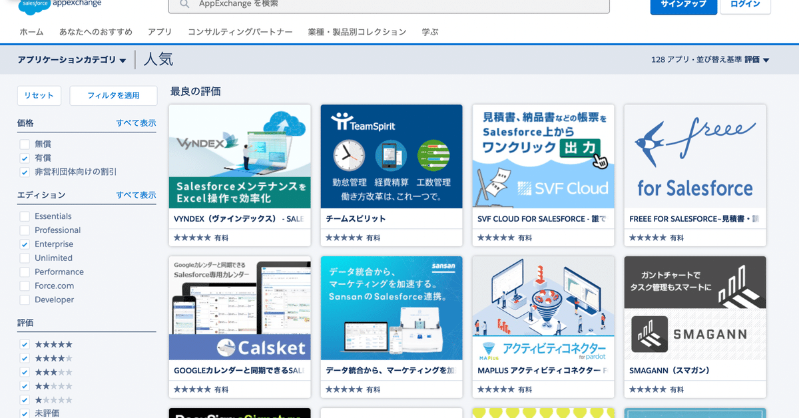Viewport: 799px width, 418px height.
Task: Click SMAGANN（スマガン） title
Action: [x=669, y=370]
